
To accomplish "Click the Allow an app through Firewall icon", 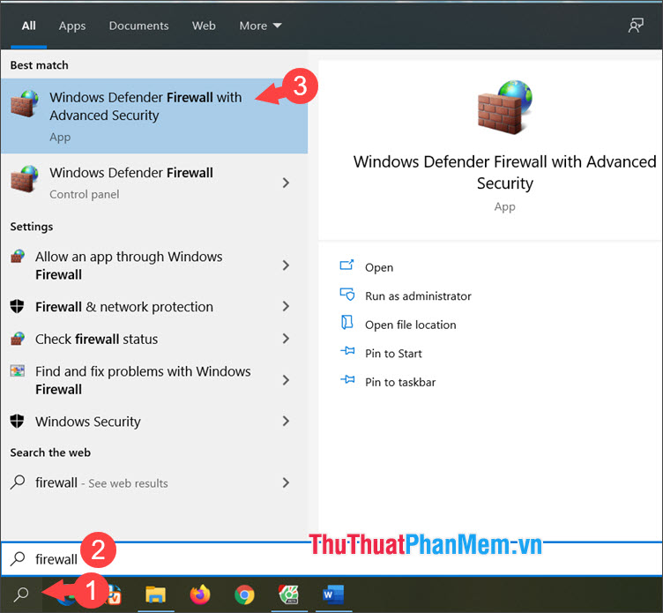I will pos(18,256).
